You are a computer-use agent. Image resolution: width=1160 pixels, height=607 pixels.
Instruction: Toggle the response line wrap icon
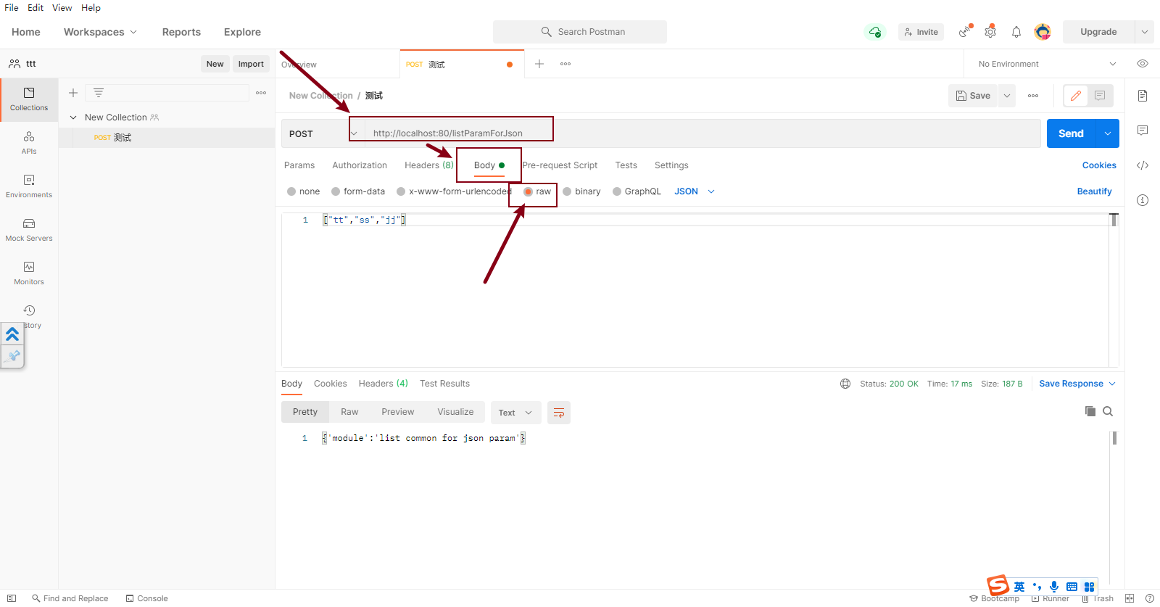click(x=559, y=413)
